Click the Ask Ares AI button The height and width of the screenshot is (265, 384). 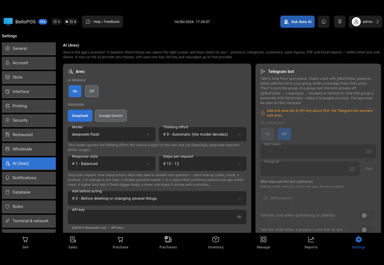point(298,22)
